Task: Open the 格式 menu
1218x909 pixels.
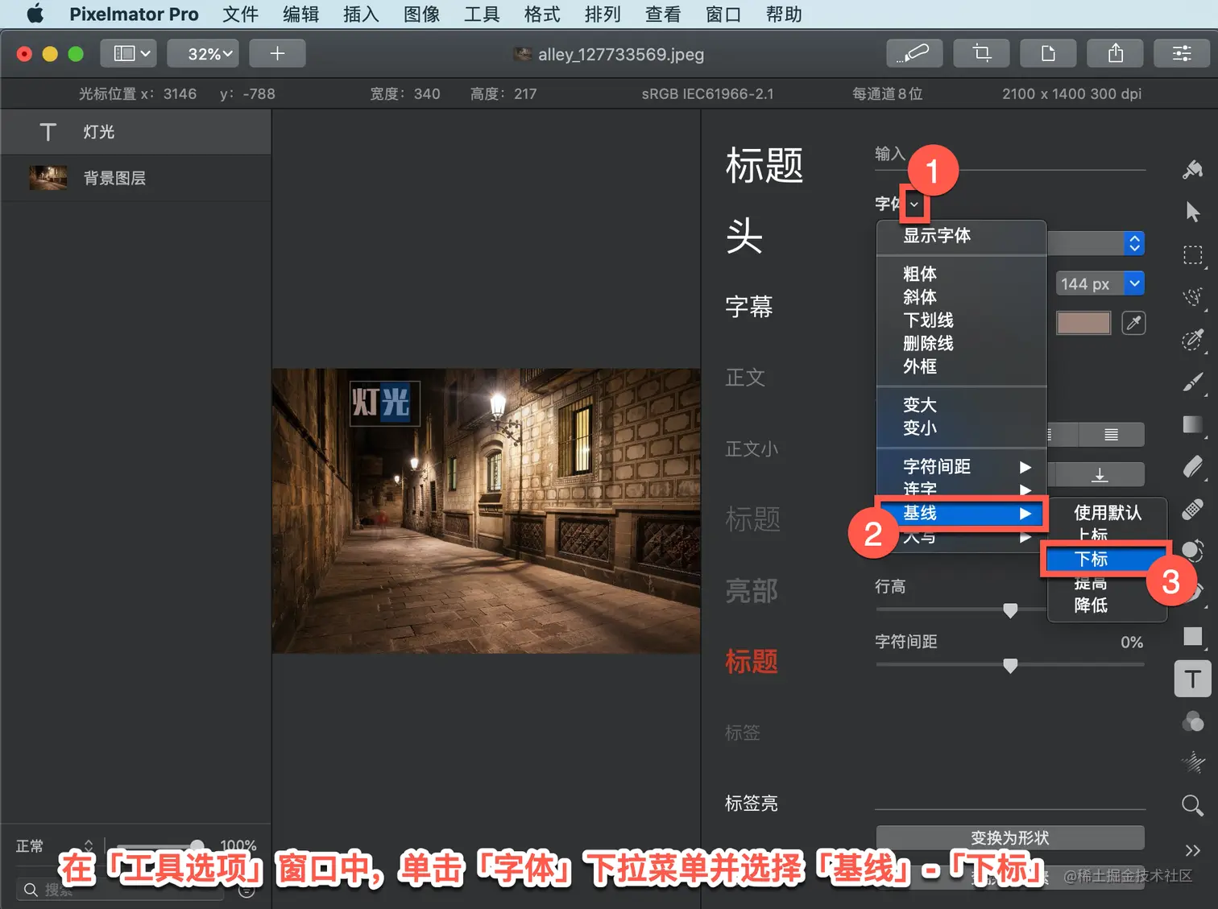Action: [542, 14]
